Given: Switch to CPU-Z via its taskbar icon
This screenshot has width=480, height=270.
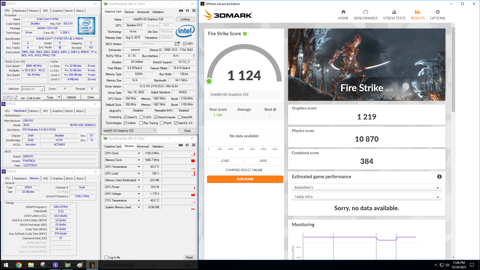Looking at the screenshot, I should coord(55,265).
